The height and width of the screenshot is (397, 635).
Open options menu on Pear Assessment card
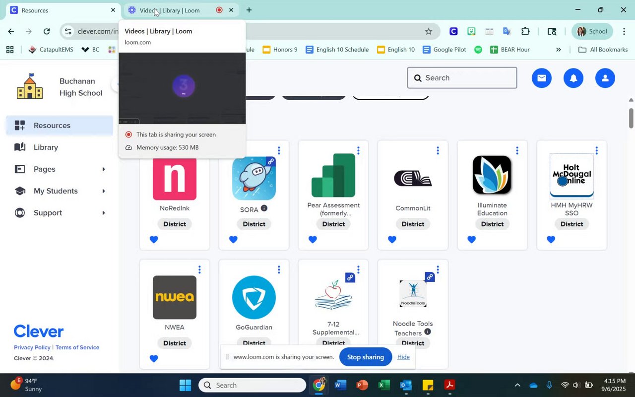[x=358, y=150]
